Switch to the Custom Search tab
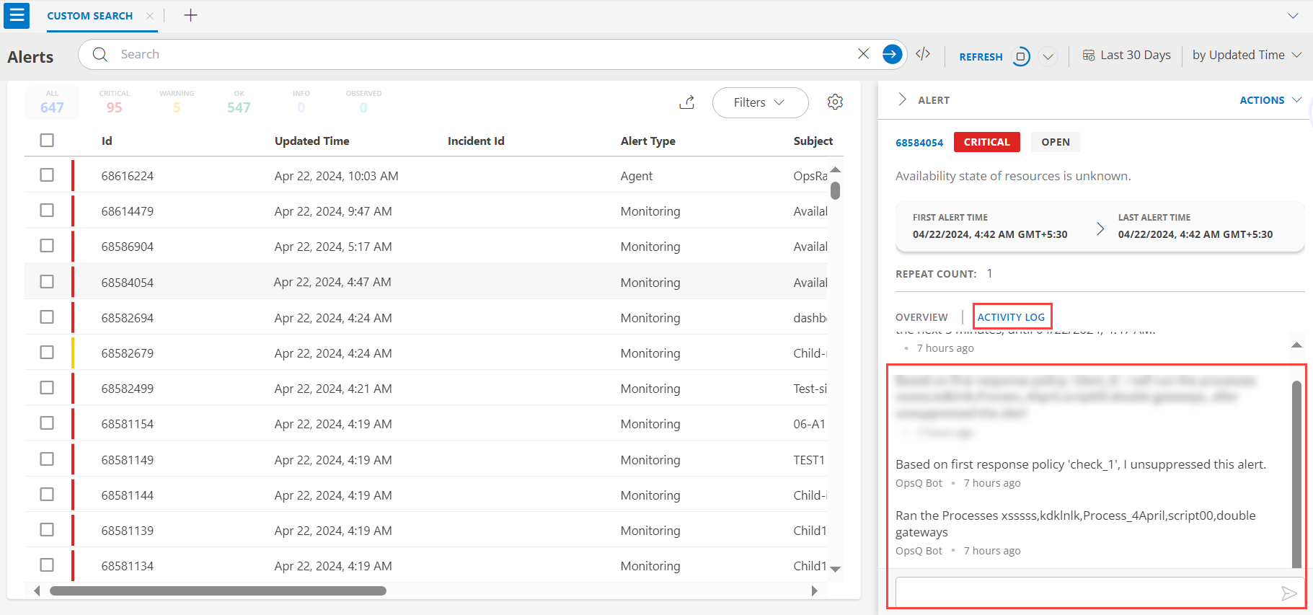This screenshot has height=615, width=1313. point(90,16)
